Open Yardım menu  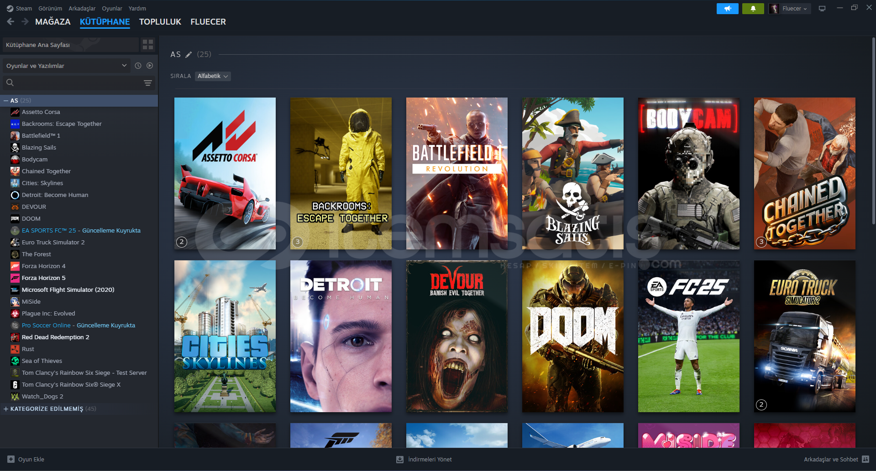pos(137,8)
